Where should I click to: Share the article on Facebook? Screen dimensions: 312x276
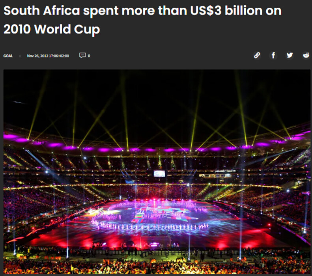click(273, 56)
